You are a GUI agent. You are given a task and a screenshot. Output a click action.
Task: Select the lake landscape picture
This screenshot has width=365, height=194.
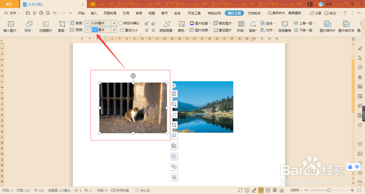click(x=203, y=107)
